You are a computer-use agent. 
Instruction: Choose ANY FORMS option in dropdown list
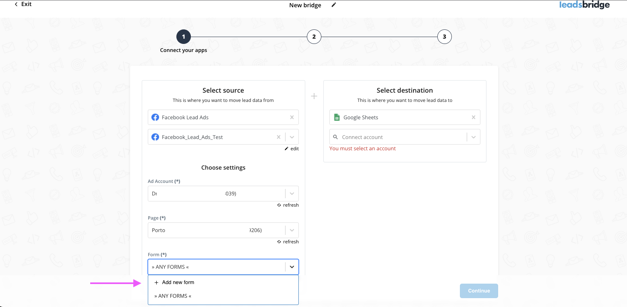pyautogui.click(x=173, y=296)
